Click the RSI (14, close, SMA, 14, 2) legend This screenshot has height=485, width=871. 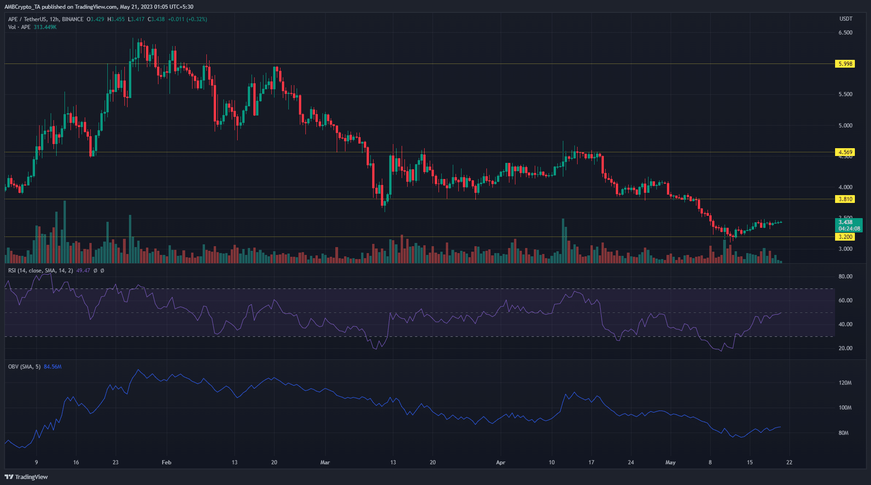(41, 271)
